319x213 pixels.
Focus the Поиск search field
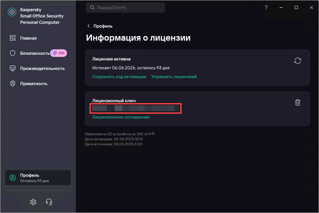(125, 8)
